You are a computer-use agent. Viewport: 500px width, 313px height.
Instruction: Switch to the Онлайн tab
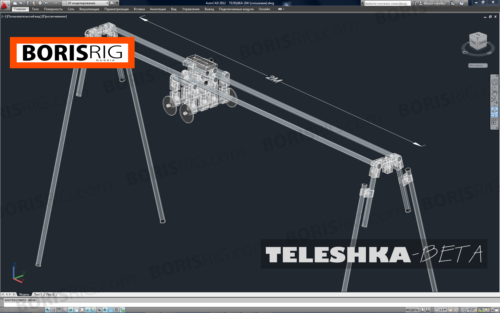[264, 9]
